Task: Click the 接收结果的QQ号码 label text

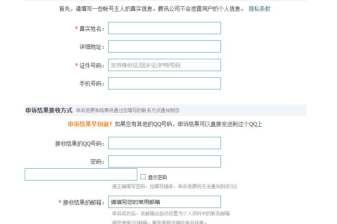Action: point(80,144)
